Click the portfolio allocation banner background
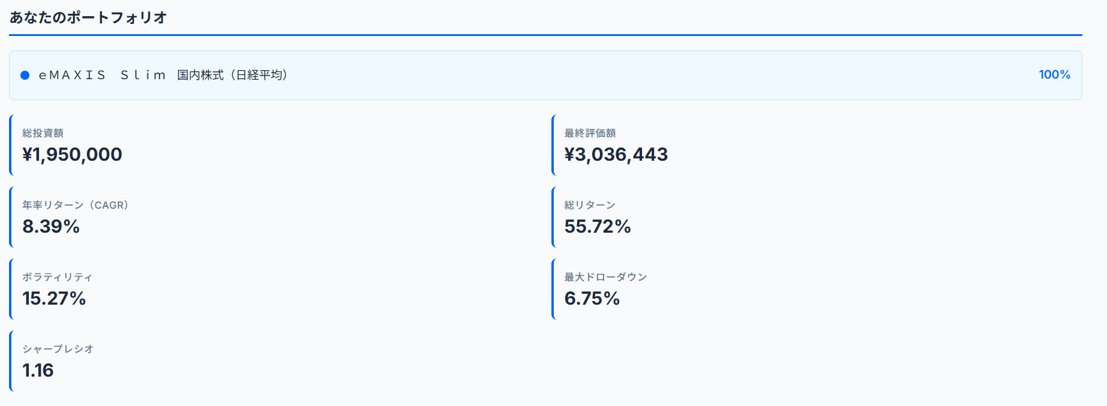Image resolution: width=1107 pixels, height=406 pixels. 660,75
